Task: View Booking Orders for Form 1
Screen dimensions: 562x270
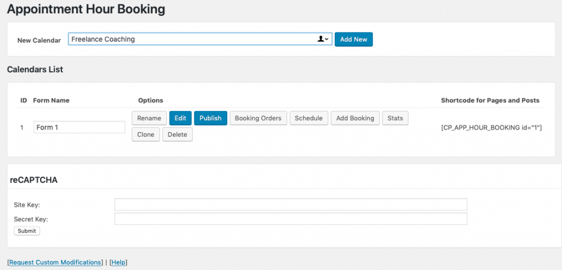Action: (258, 118)
